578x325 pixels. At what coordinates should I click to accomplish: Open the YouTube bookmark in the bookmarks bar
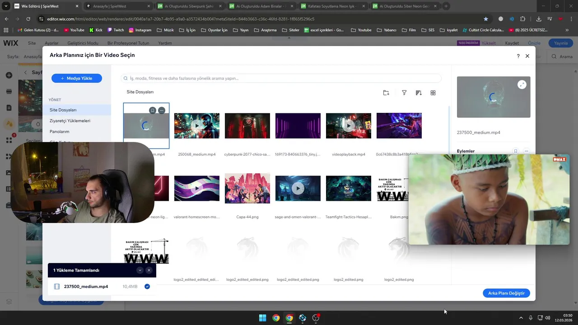(74, 30)
